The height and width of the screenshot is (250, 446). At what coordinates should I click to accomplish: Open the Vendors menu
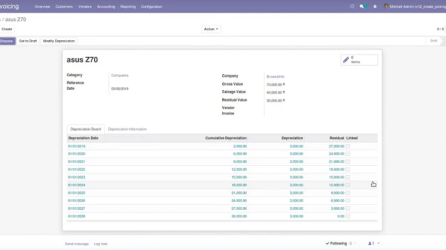(x=85, y=7)
